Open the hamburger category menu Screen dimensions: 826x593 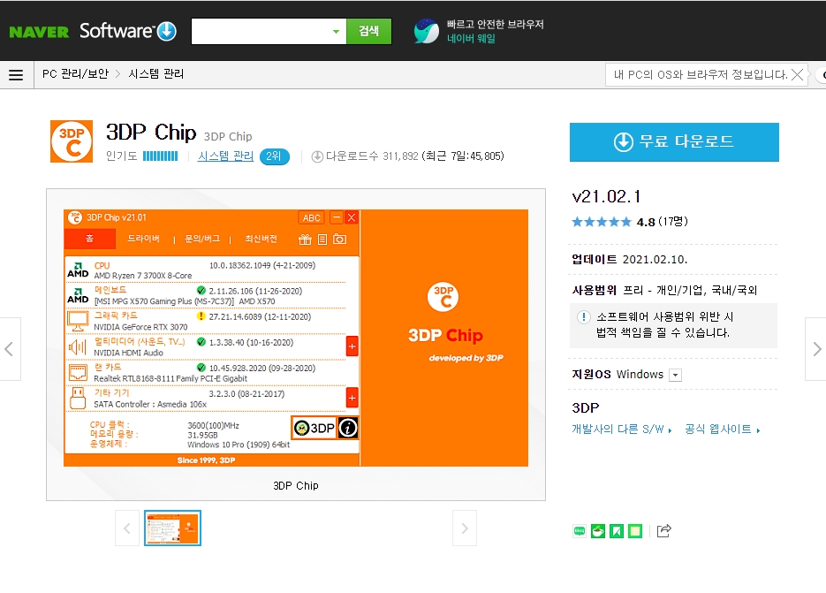click(16, 75)
